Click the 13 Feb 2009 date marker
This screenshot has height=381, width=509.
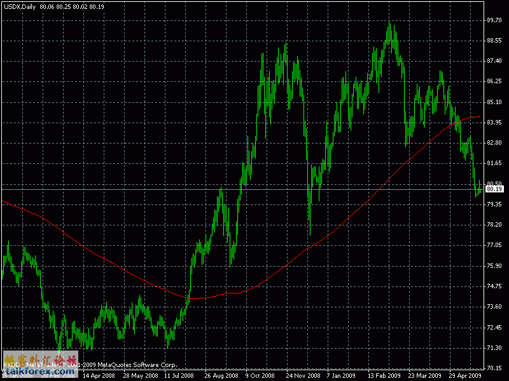click(x=384, y=375)
